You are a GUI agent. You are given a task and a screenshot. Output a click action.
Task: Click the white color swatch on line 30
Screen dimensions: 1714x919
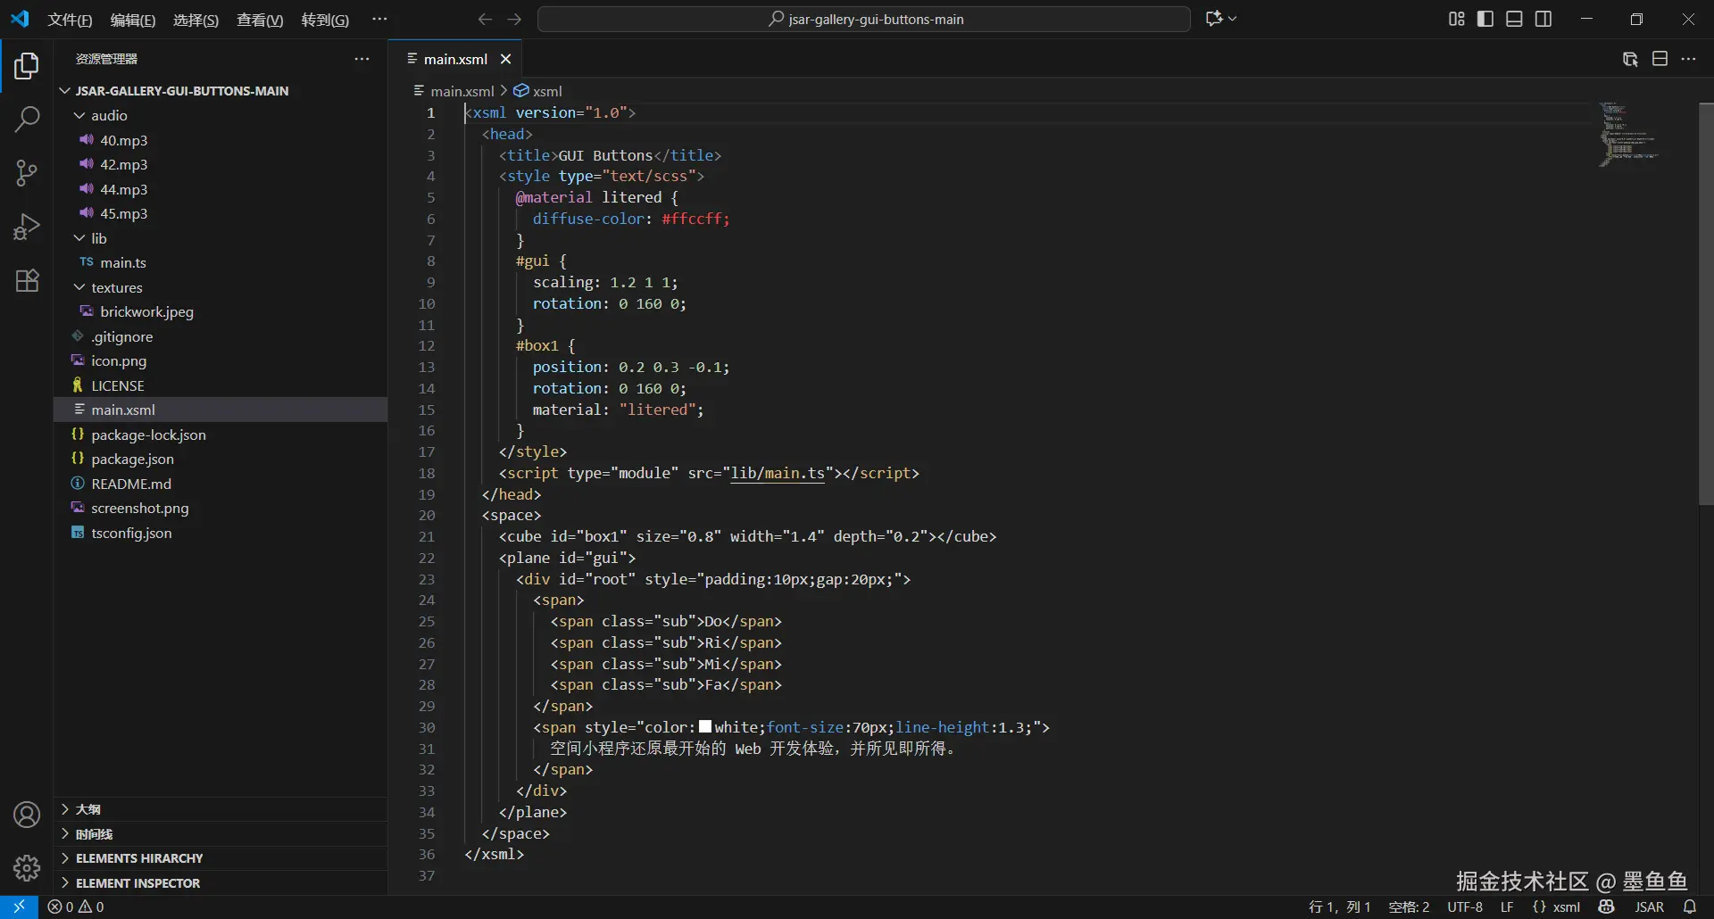click(x=705, y=727)
